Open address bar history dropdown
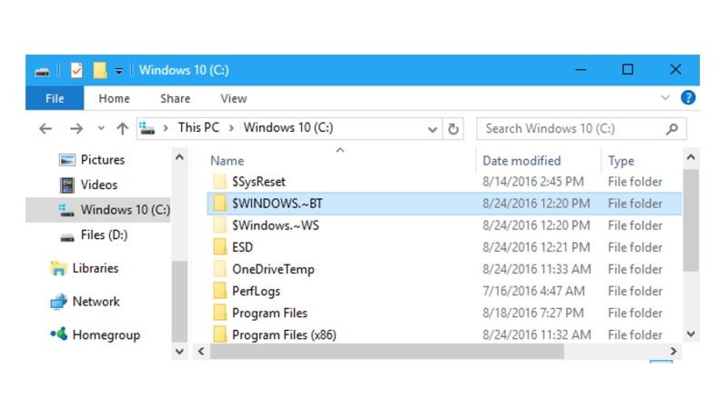 click(x=432, y=129)
